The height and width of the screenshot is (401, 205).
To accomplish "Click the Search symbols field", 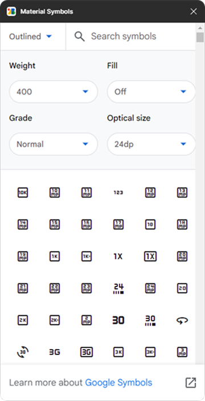I will [130, 36].
